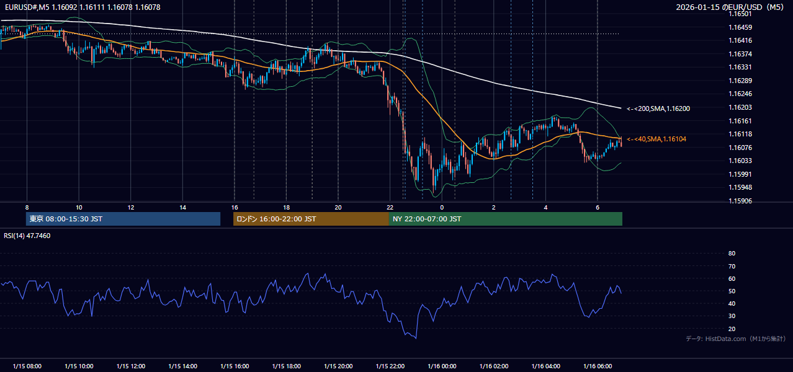
Task: Click price level 1.16416 on the axis
Action: pyautogui.click(x=740, y=40)
